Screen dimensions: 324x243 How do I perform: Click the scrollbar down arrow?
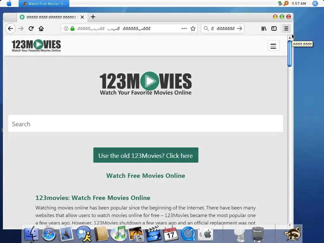pos(290,225)
